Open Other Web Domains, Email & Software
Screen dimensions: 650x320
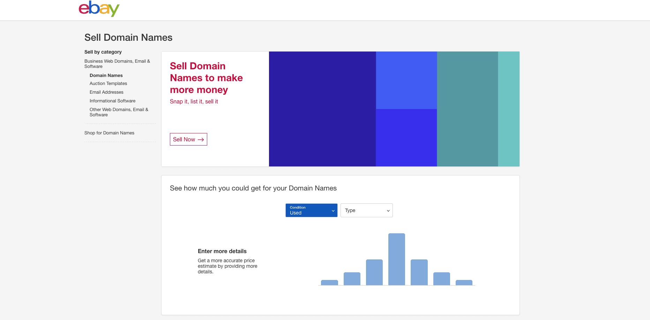[x=119, y=112]
